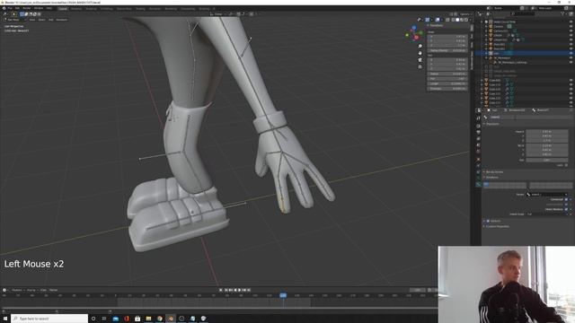This screenshot has height=323, width=575.
Task: Click the blue current frame marker
Action: [283, 295]
